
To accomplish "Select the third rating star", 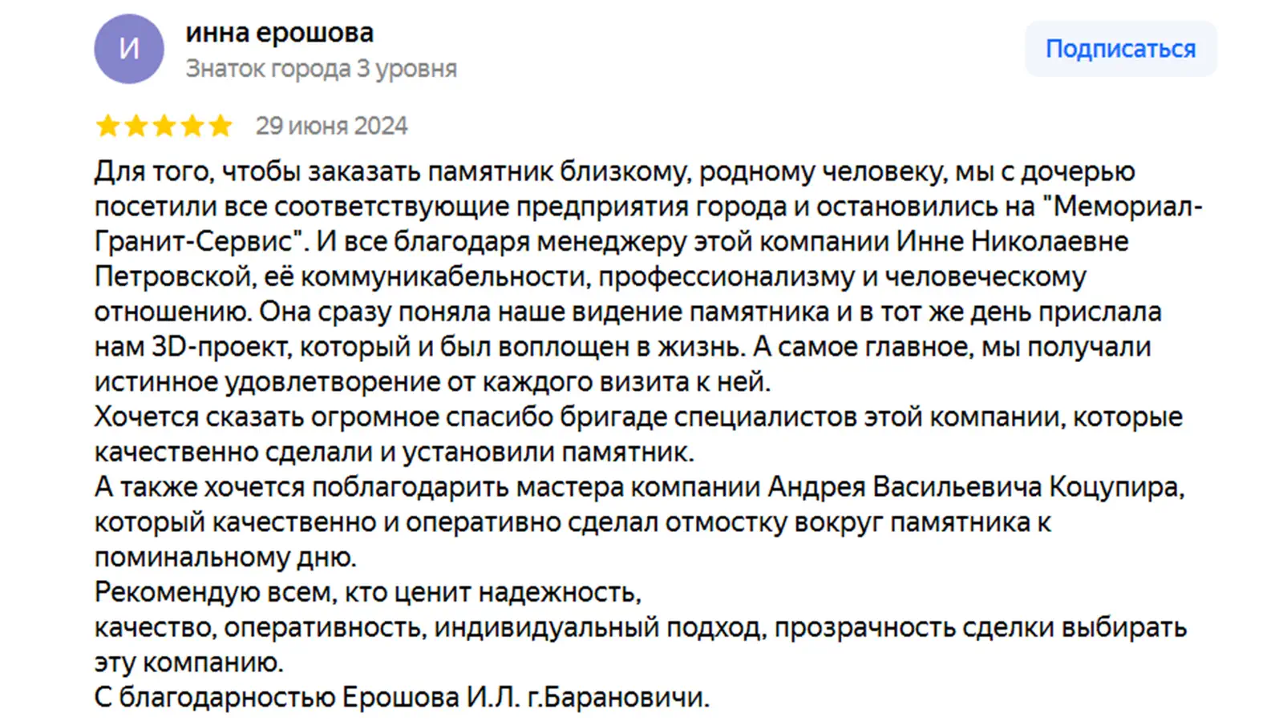I will point(164,126).
